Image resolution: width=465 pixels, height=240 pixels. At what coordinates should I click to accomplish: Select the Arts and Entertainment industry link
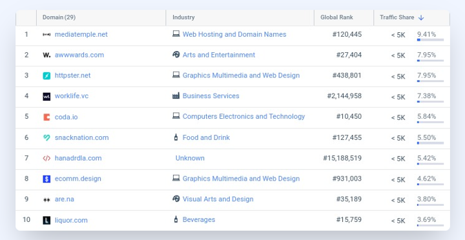point(219,55)
